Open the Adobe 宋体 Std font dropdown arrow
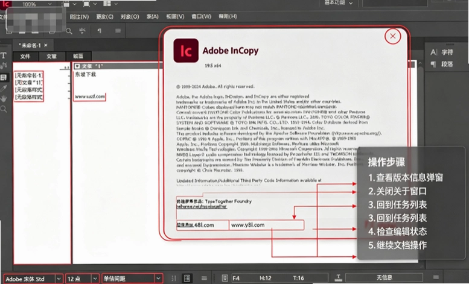 coord(59,279)
